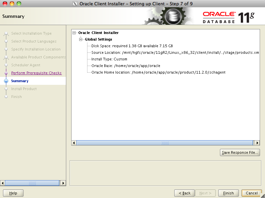The image size is (265, 198).
Task: Select the Disk Space required 1.38 GB row
Action: pyautogui.click(x=132, y=46)
